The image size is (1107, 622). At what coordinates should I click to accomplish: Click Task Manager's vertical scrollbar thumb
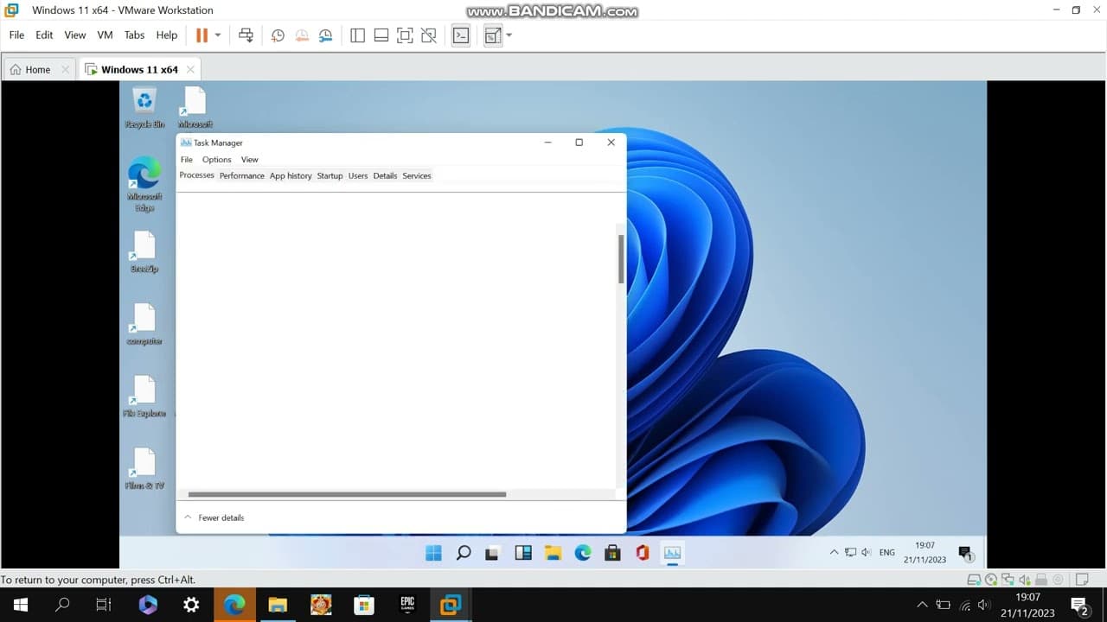point(621,258)
